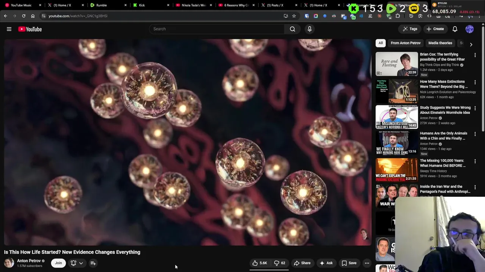Image resolution: width=485 pixels, height=272 pixels.
Task: Save the video to a playlist
Action: [349, 263]
